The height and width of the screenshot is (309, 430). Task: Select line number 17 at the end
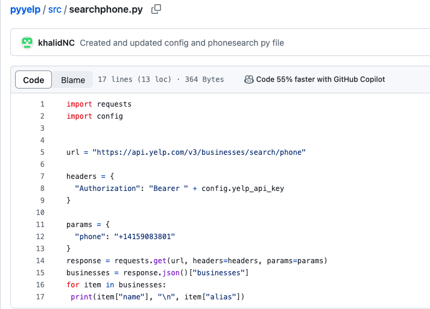coord(40,297)
